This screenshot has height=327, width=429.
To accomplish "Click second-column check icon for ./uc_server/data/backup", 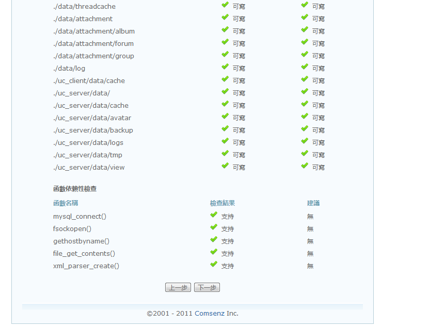I will coord(305,128).
